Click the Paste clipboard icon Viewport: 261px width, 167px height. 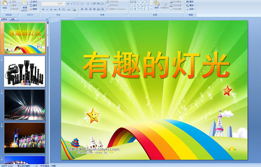pos(5,3)
